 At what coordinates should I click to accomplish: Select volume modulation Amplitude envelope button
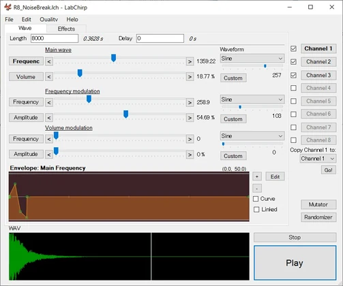point(26,154)
